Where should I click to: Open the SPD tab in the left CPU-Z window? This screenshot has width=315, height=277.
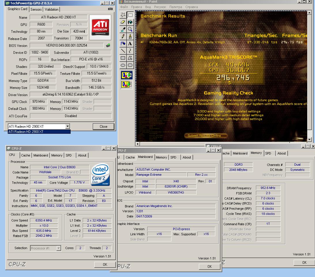pyautogui.click(x=69, y=155)
